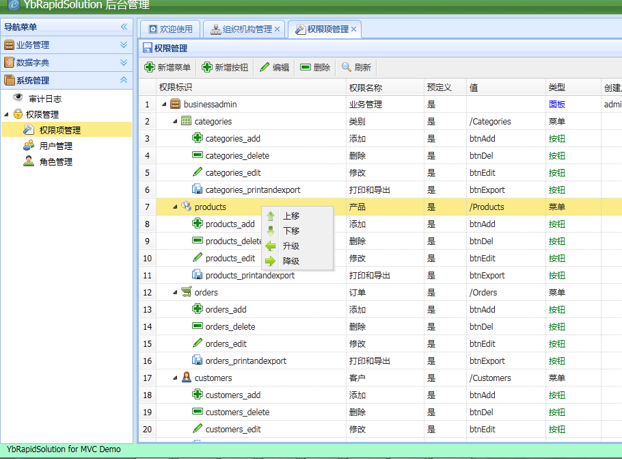Select the categories_edit row text
Viewport: 622px width, 459px height.
tap(233, 172)
